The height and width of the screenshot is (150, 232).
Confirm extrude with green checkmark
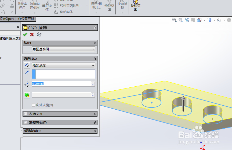click(25, 34)
